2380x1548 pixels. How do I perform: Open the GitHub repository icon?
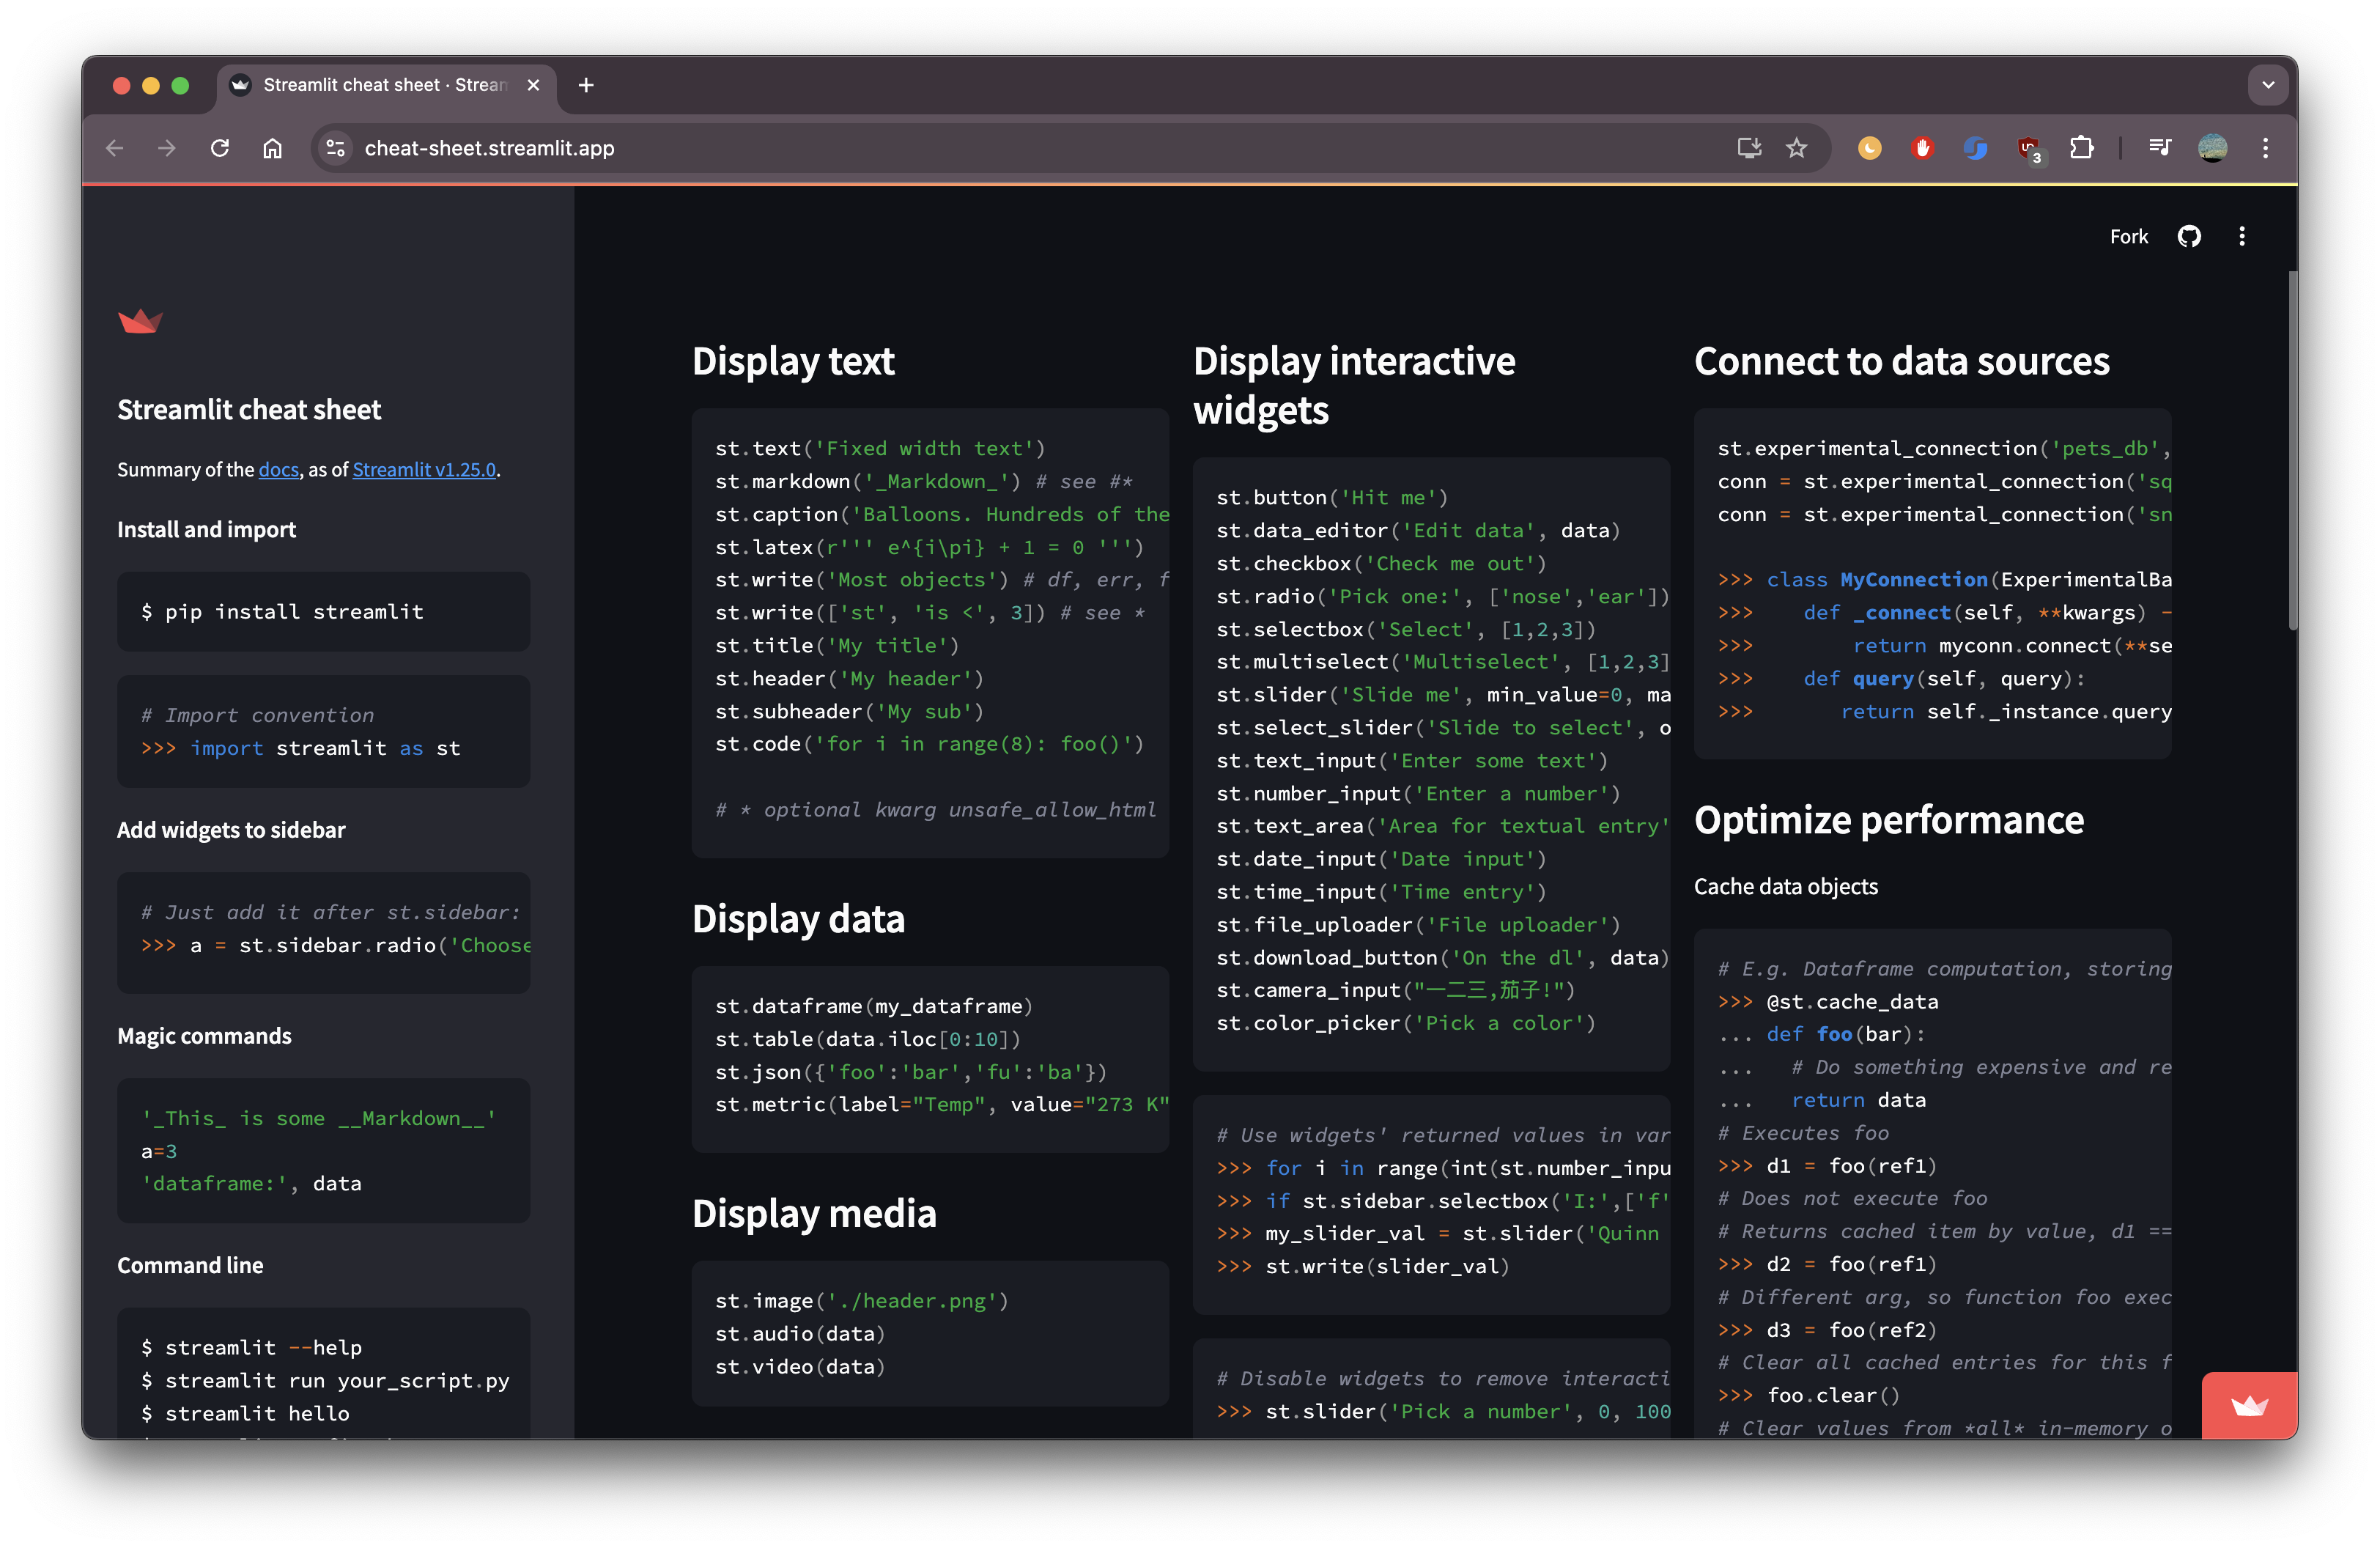pos(2189,236)
